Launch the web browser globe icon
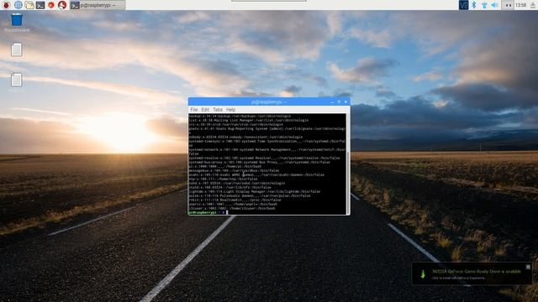The image size is (538, 302). tap(18, 5)
